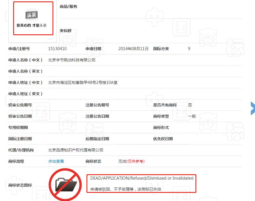
Task: Click the application number 15130410
Action: click(57, 49)
